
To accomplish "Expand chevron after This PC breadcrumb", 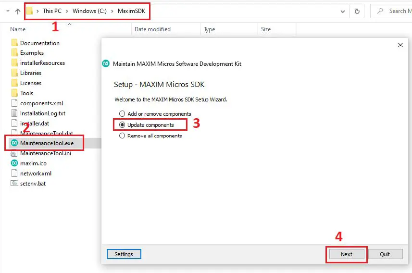I will click(67, 11).
